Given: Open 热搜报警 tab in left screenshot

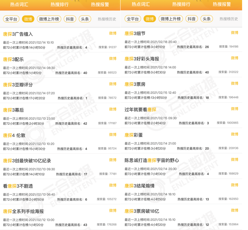Looking at the screenshot, I should (x=100, y=5).
